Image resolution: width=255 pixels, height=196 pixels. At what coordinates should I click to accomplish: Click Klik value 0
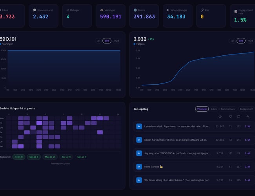(202, 16)
